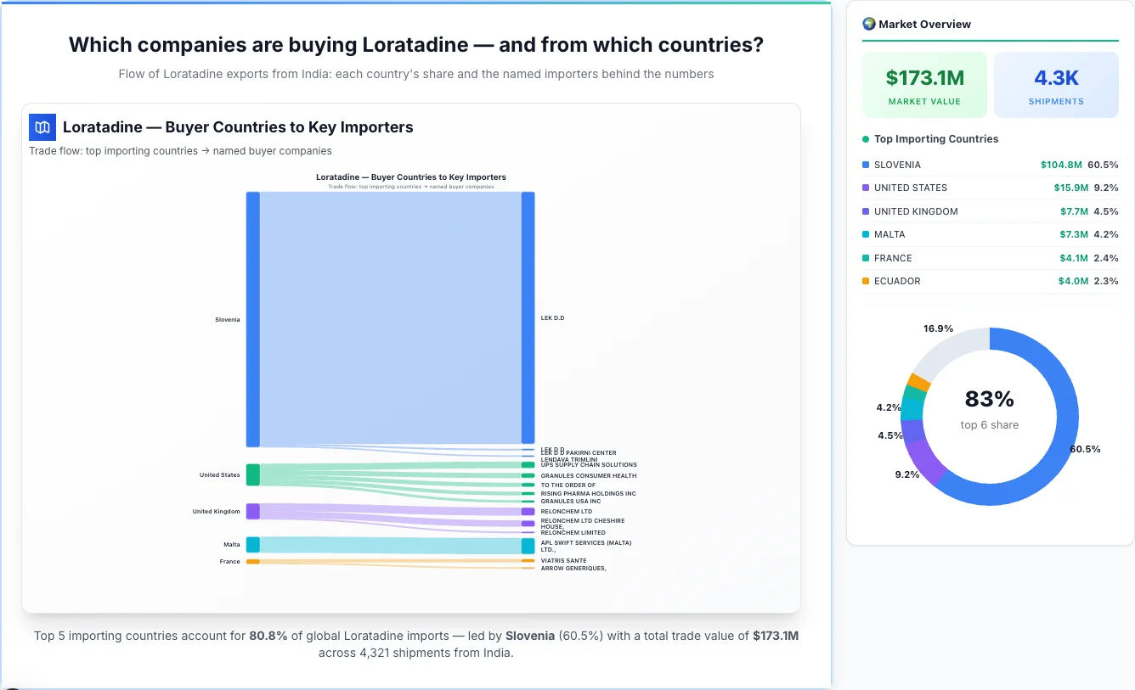The width and height of the screenshot is (1135, 690).
Task: Click the map icon beside the chart title
Action: [x=41, y=126]
